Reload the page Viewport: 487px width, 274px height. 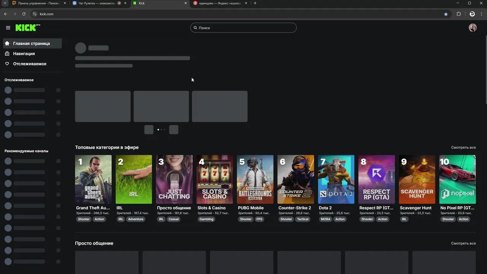point(24,14)
